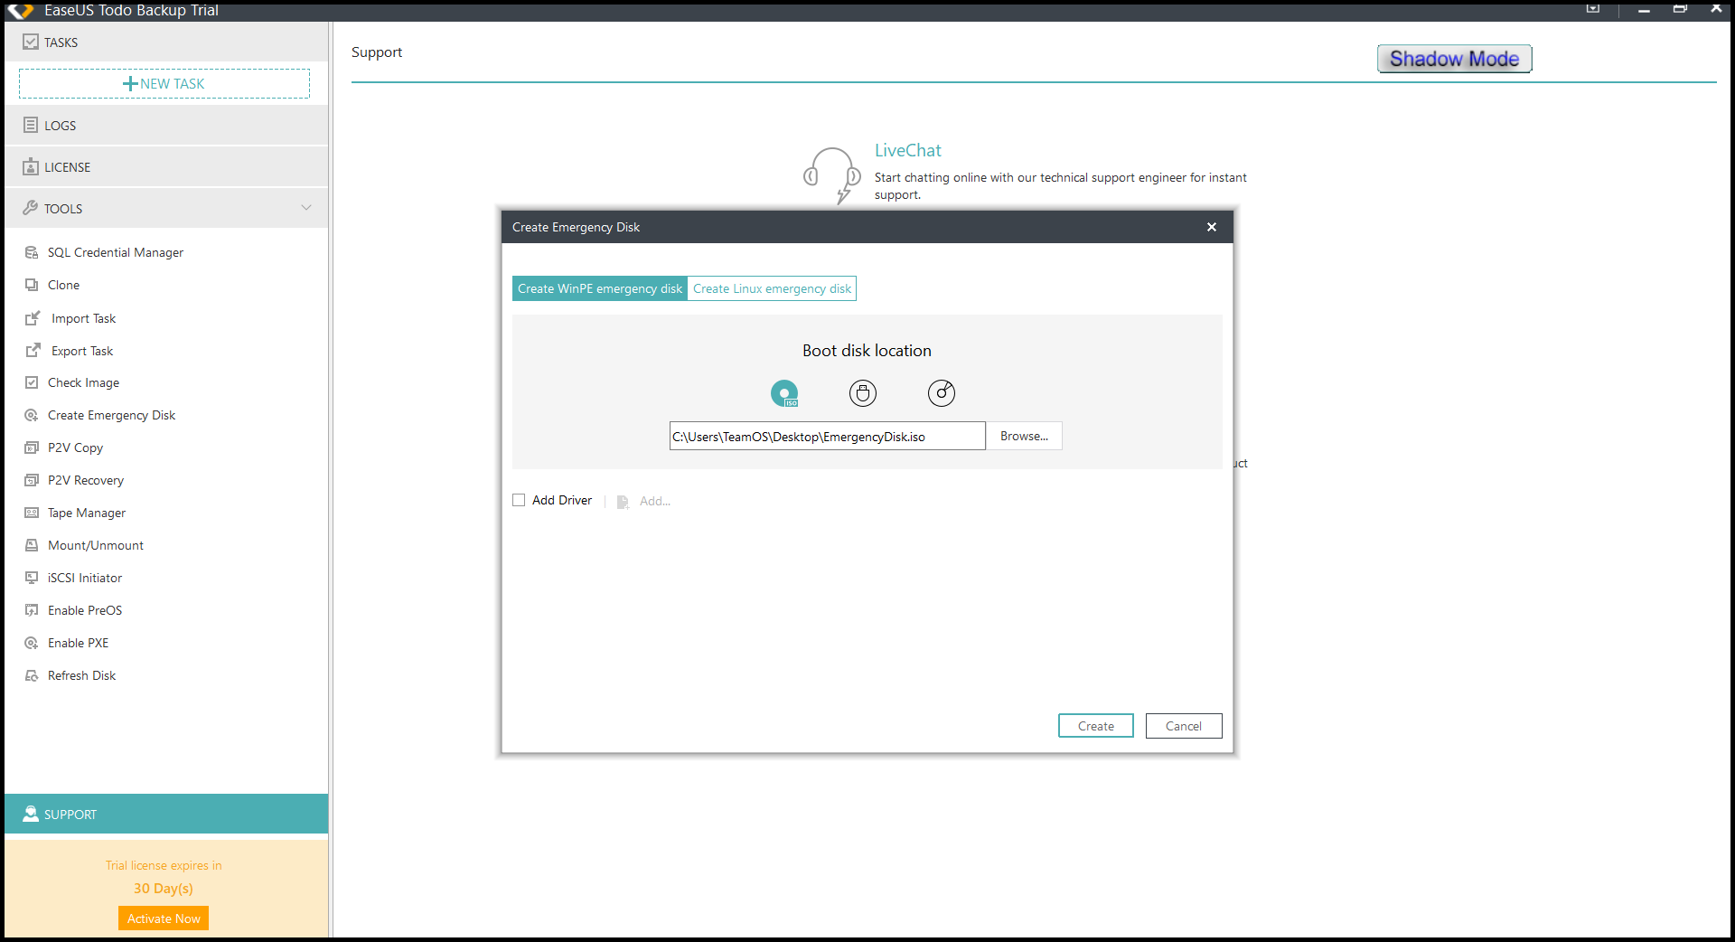Collapse the TOOLS section chevron

(306, 208)
